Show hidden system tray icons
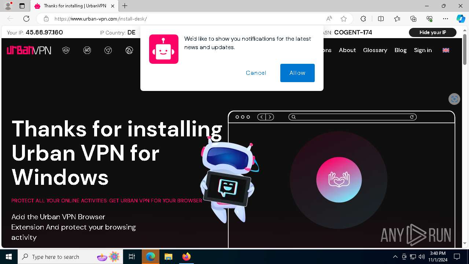The image size is (469, 264). click(395, 257)
